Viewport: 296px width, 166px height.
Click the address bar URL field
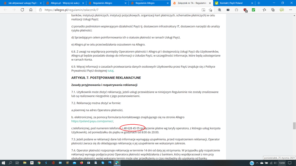[121, 10]
